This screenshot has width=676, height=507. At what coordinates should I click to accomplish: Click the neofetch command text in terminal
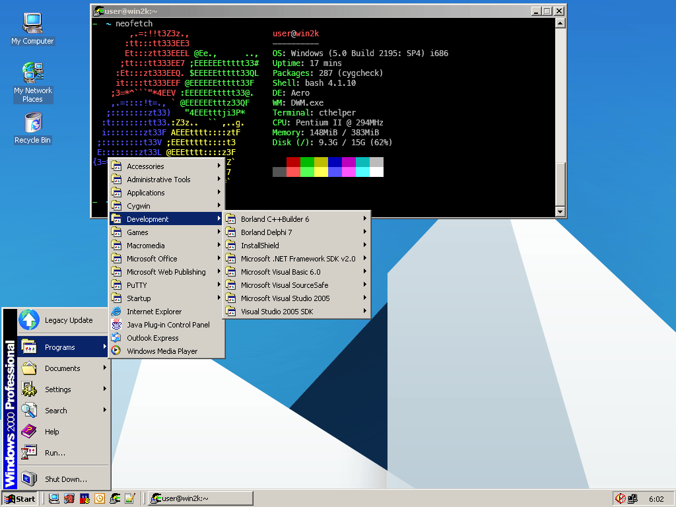pos(133,23)
